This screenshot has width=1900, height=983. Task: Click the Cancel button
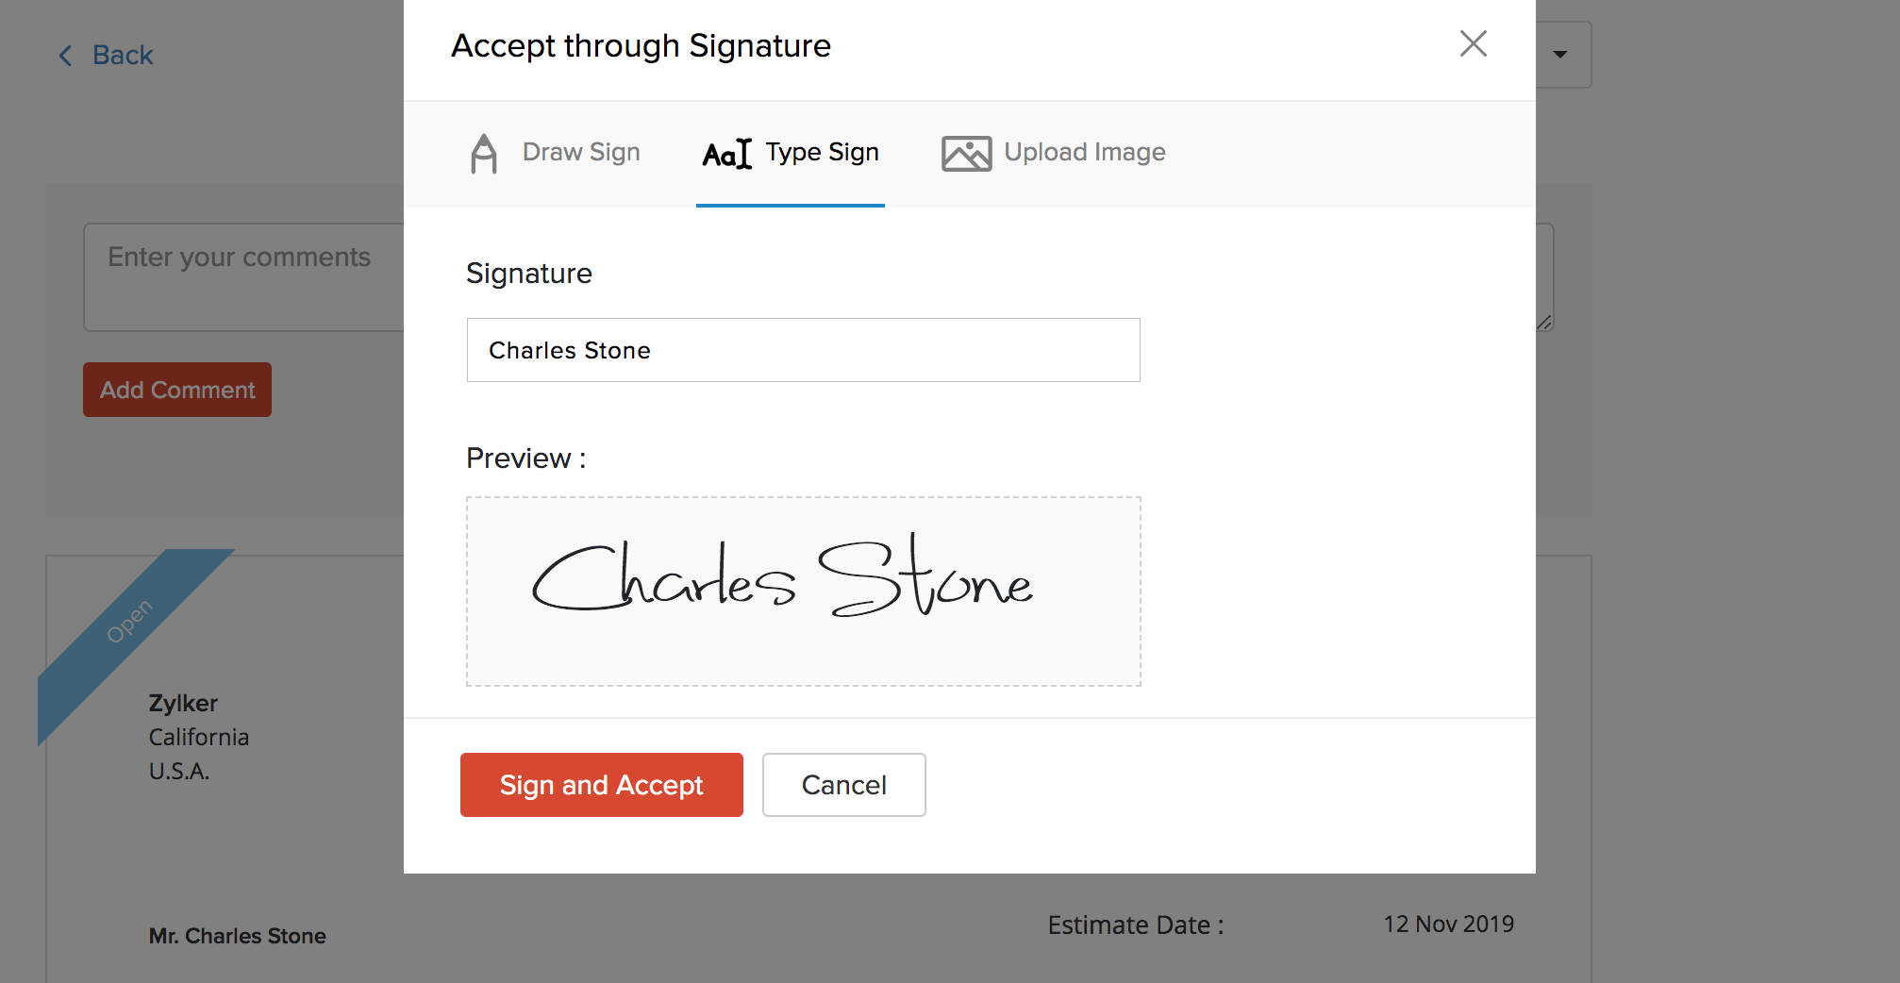coord(842,784)
